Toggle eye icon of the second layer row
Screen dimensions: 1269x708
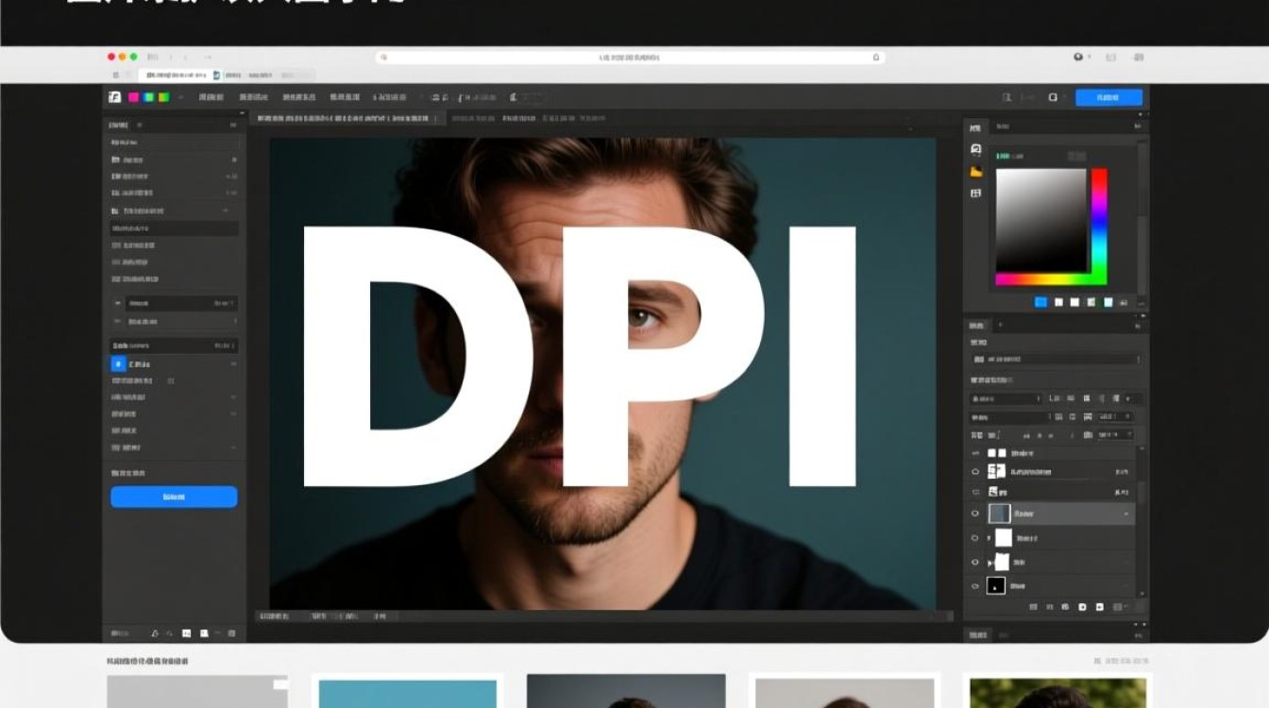[975, 471]
